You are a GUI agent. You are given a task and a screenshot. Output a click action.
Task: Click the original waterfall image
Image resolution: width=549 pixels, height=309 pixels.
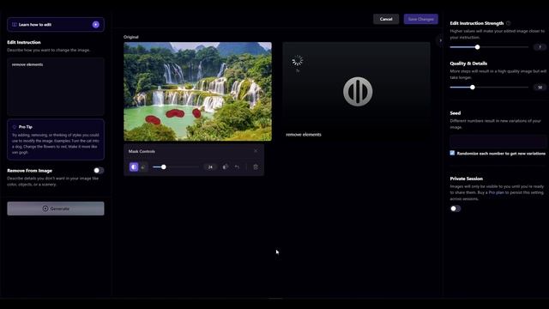(197, 92)
